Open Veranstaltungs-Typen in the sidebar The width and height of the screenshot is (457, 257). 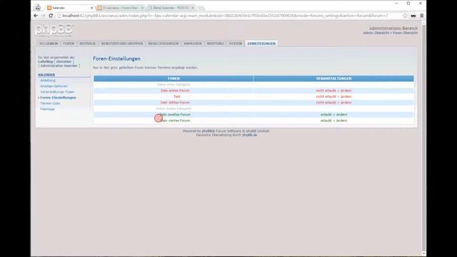click(57, 92)
